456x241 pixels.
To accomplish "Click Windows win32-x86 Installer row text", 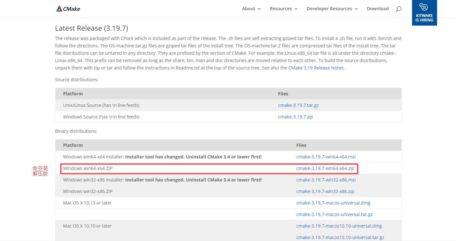I will (x=162, y=180).
